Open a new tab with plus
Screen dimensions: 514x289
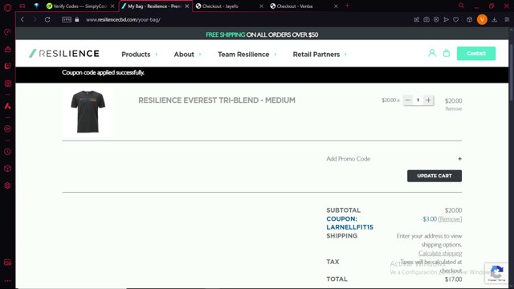pos(347,6)
